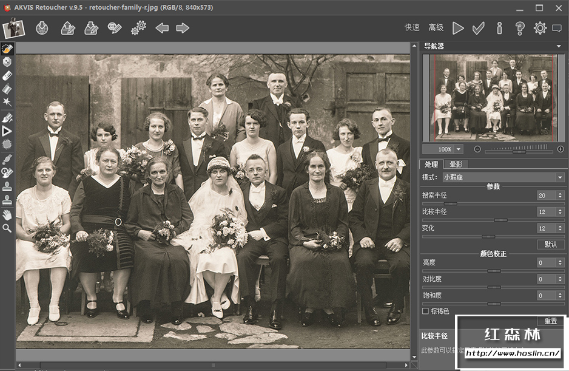
Task: Open the 模式 dropdown showing 小瑕疵
Action: 503,177
